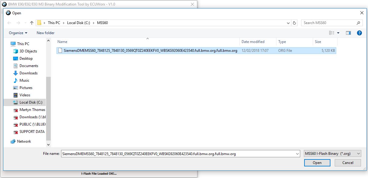Select Music in the sidebar
The height and width of the screenshot is (178, 368).
[x=24, y=80]
